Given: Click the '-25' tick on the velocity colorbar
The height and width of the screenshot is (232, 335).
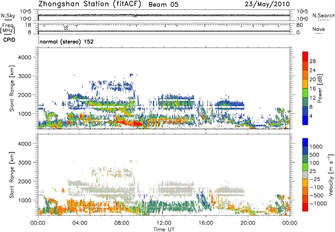Looking at the screenshot, I should point(314,179).
